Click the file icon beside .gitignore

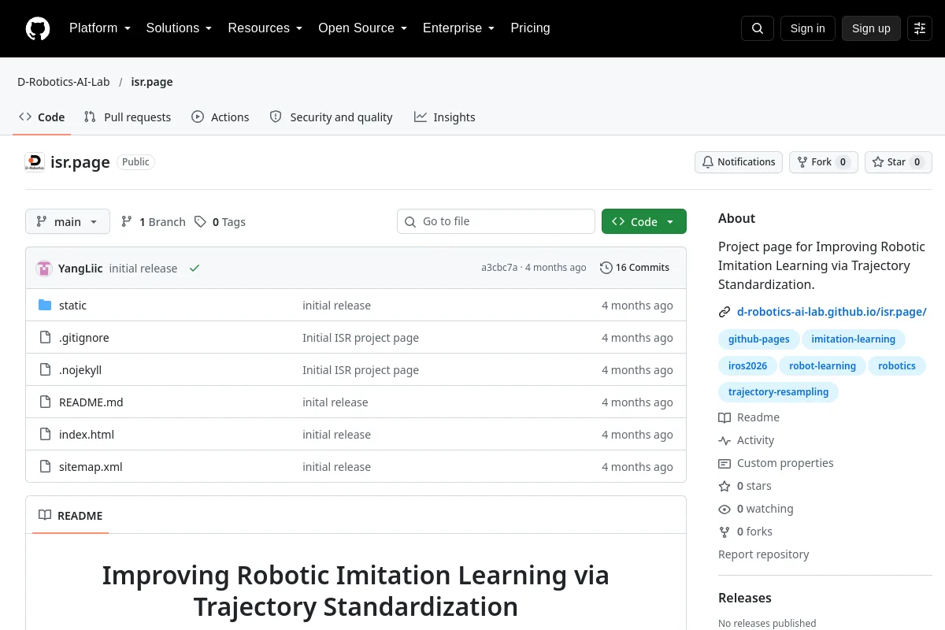[45, 338]
